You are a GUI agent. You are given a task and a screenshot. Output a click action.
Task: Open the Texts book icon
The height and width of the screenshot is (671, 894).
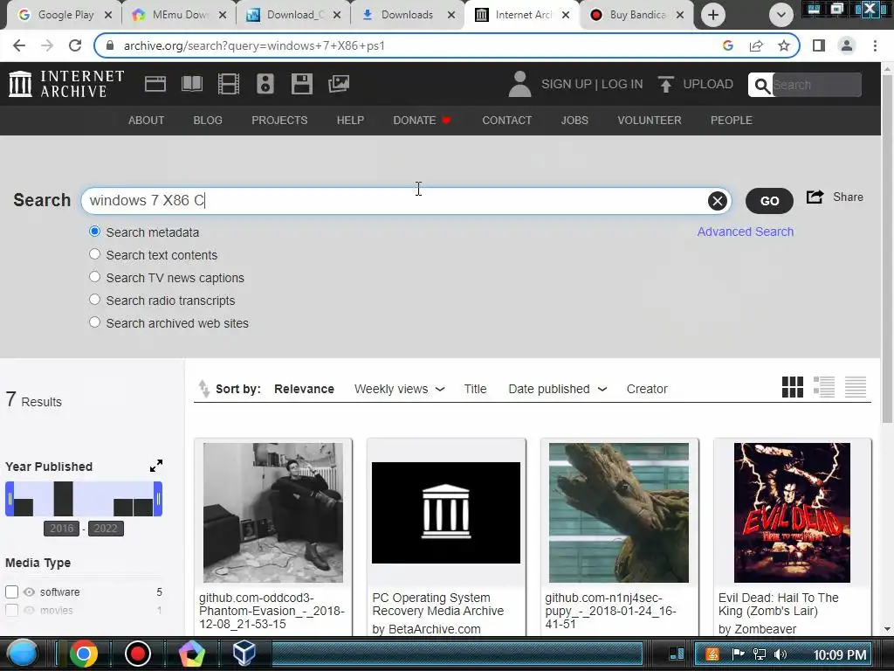pos(191,84)
